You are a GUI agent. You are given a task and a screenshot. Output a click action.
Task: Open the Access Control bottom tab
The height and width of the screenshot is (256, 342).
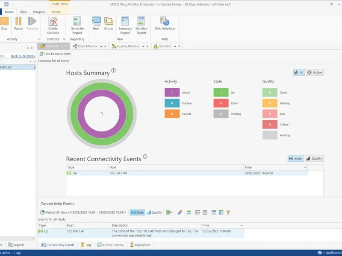(110, 245)
